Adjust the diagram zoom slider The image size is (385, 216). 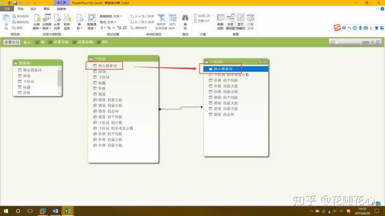(x=349, y=42)
